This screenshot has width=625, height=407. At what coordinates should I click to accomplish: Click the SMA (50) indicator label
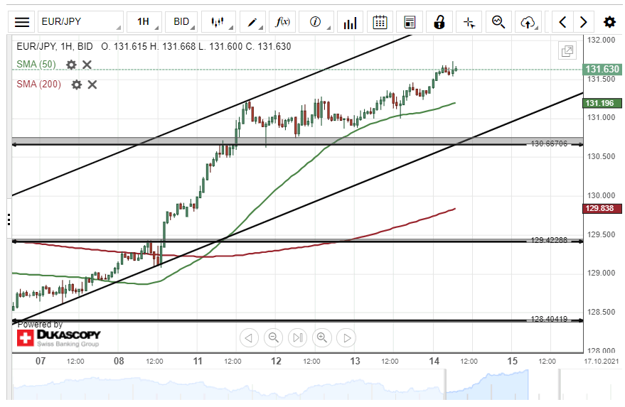tap(36, 65)
